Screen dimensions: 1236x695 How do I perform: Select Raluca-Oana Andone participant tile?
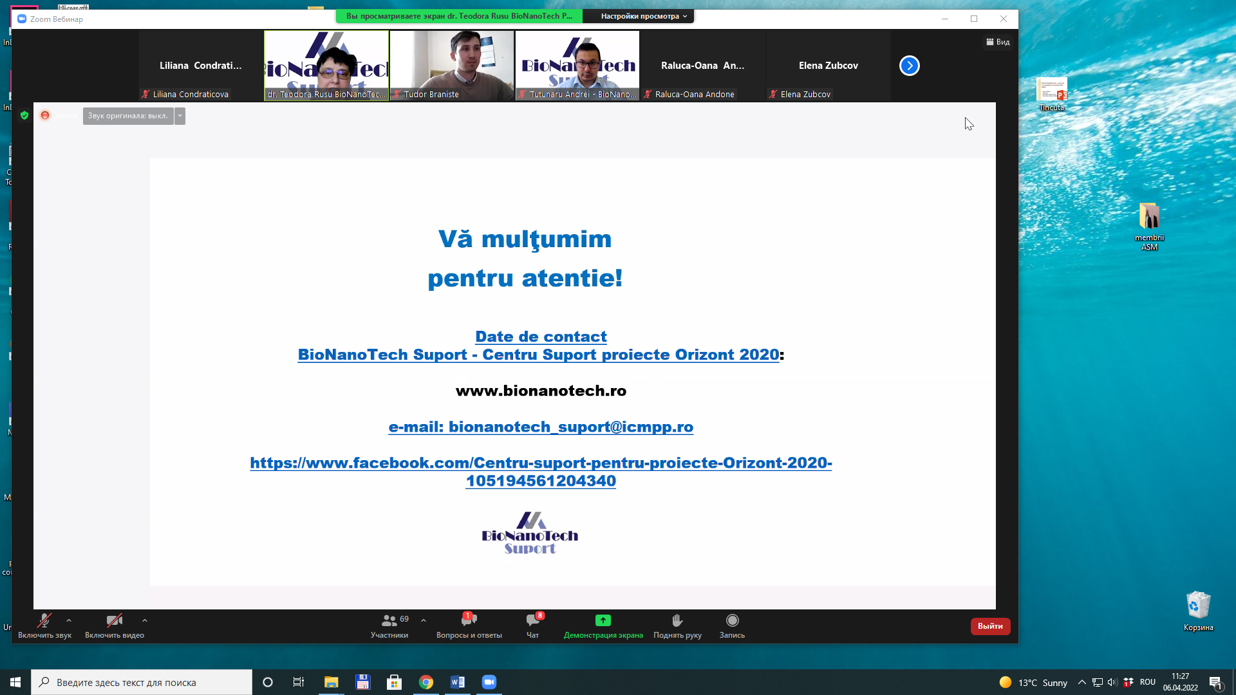coord(703,66)
